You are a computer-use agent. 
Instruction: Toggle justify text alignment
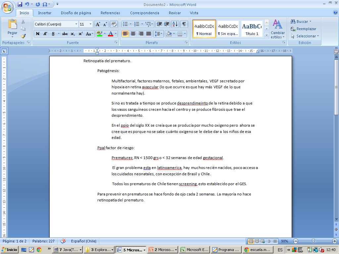click(x=149, y=34)
